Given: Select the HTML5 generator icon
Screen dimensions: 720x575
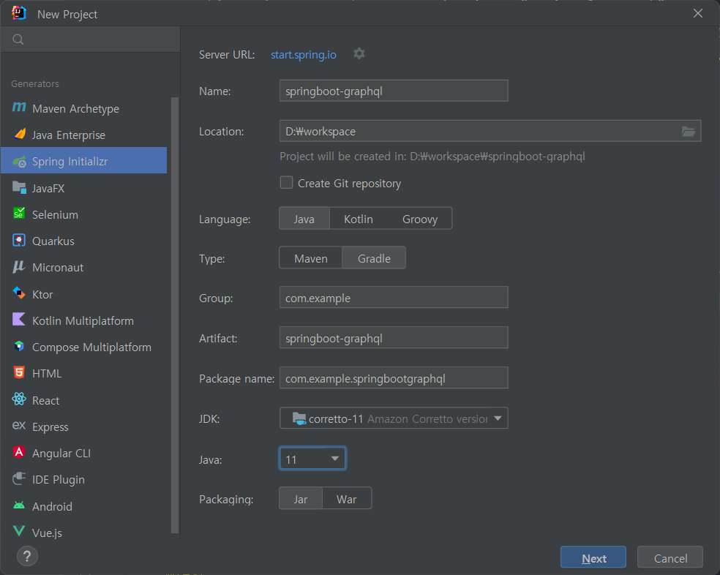Looking at the screenshot, I should pos(19,372).
